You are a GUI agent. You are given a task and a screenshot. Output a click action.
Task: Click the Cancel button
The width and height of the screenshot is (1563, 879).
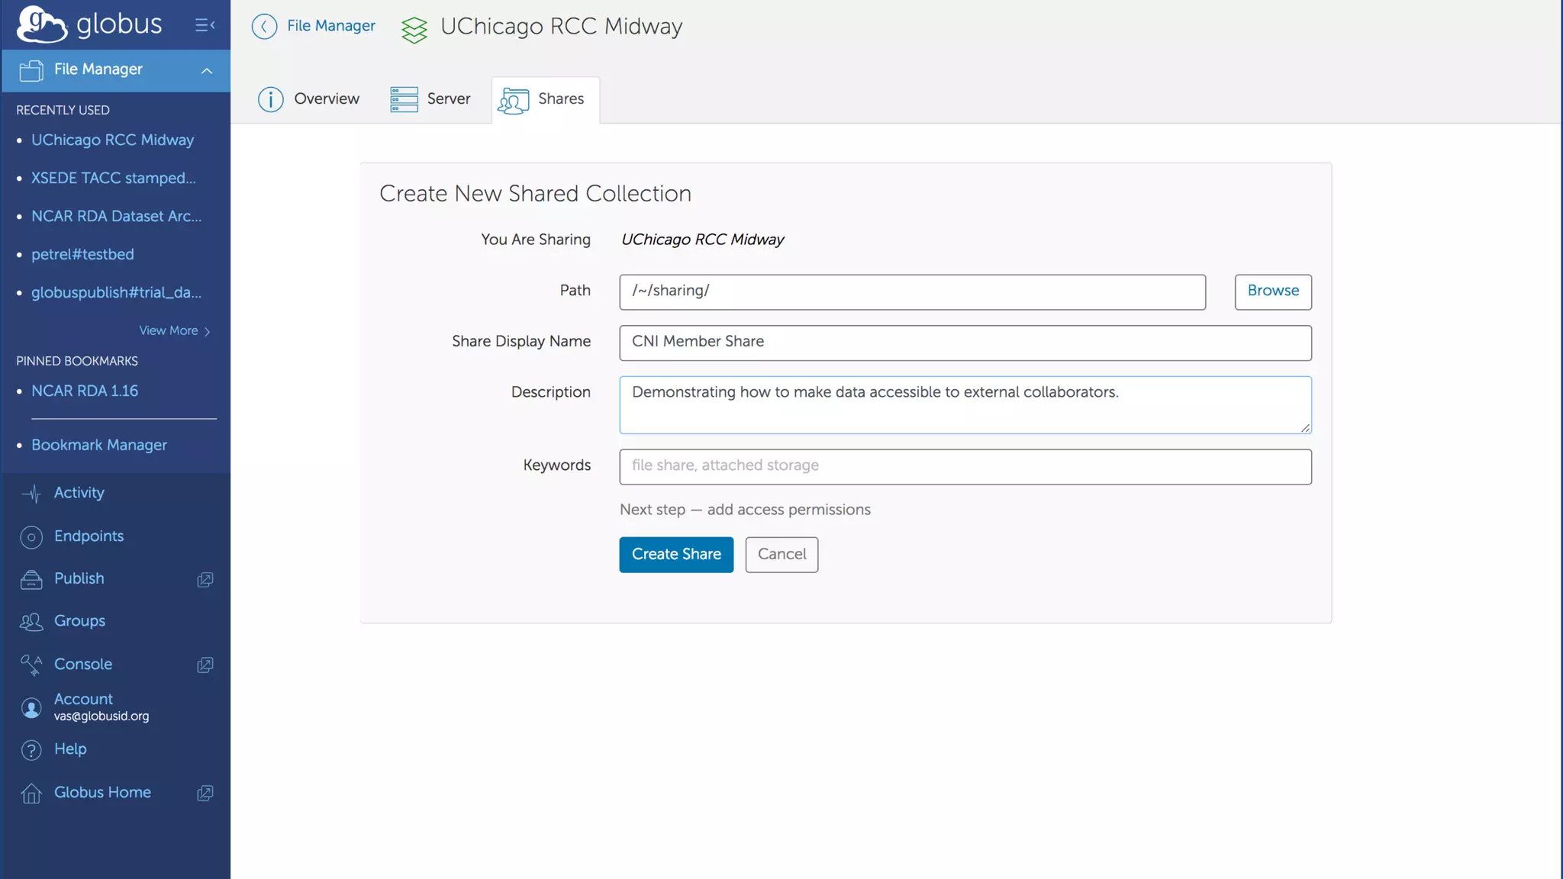(x=781, y=555)
